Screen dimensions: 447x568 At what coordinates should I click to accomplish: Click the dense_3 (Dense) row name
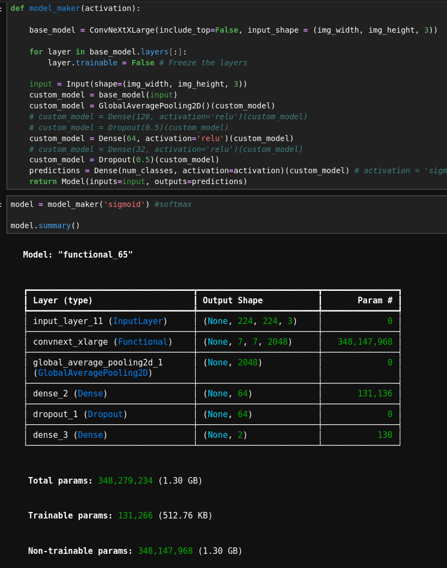click(70, 435)
